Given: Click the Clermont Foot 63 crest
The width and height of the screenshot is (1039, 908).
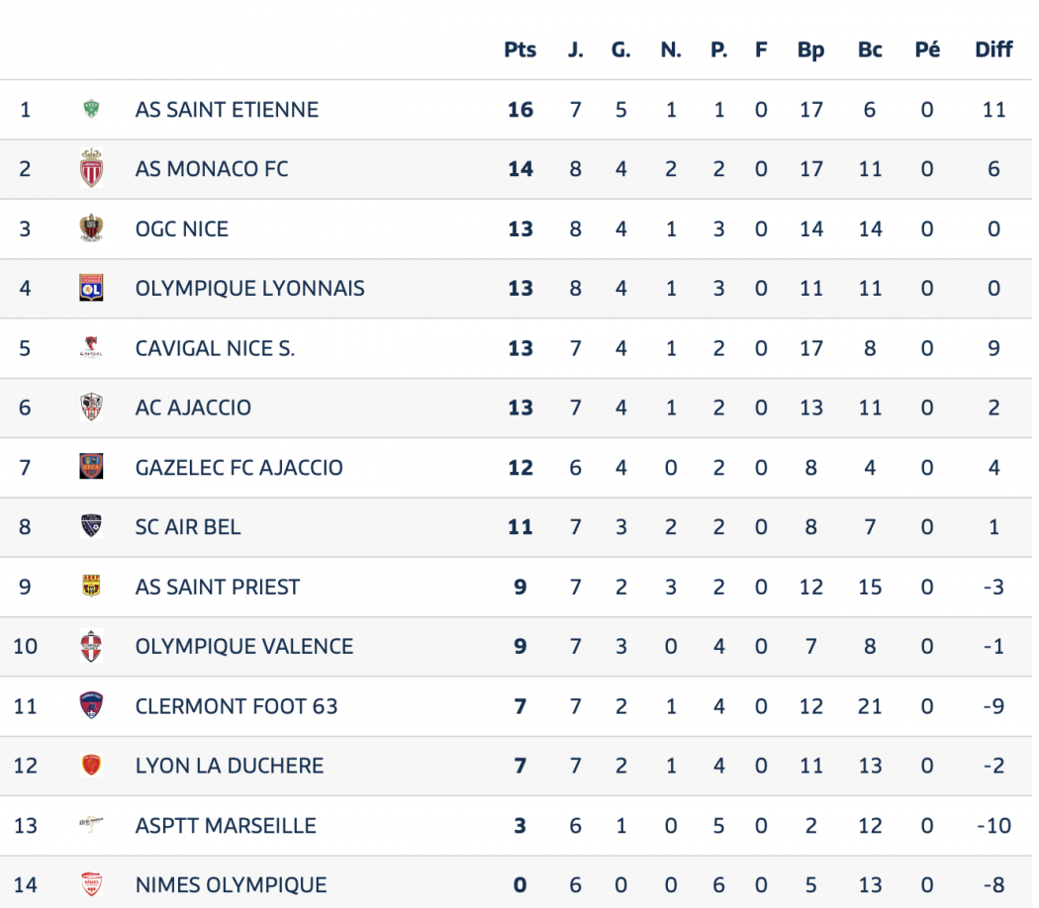Looking at the screenshot, I should point(91,706).
